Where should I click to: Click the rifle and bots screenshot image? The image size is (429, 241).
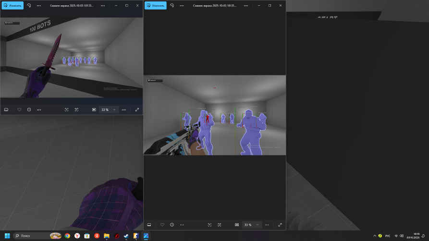(215, 115)
